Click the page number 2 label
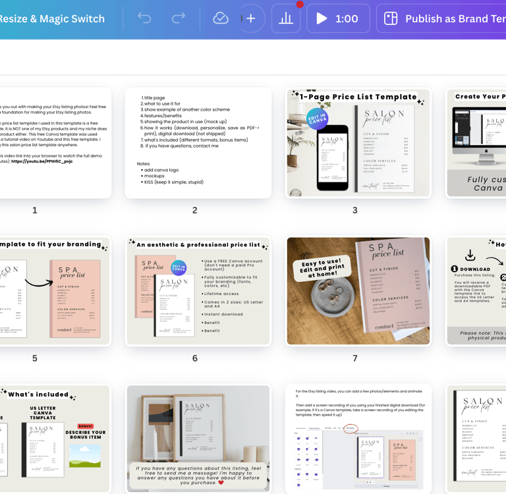This screenshot has width=506, height=494. (x=194, y=210)
